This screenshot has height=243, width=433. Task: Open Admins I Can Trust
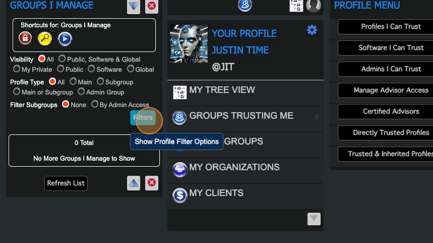pyautogui.click(x=386, y=69)
